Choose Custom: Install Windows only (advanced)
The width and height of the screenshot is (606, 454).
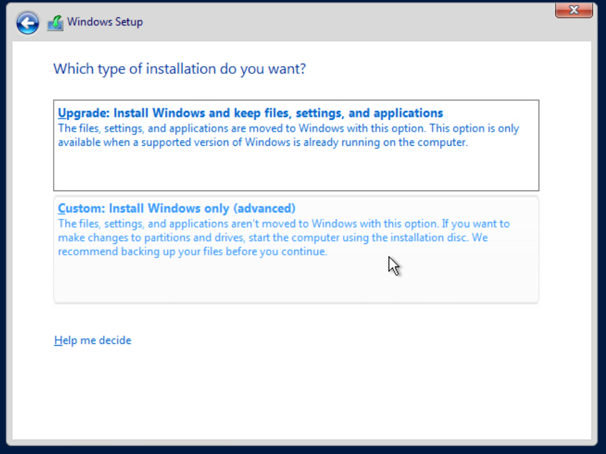pos(176,208)
